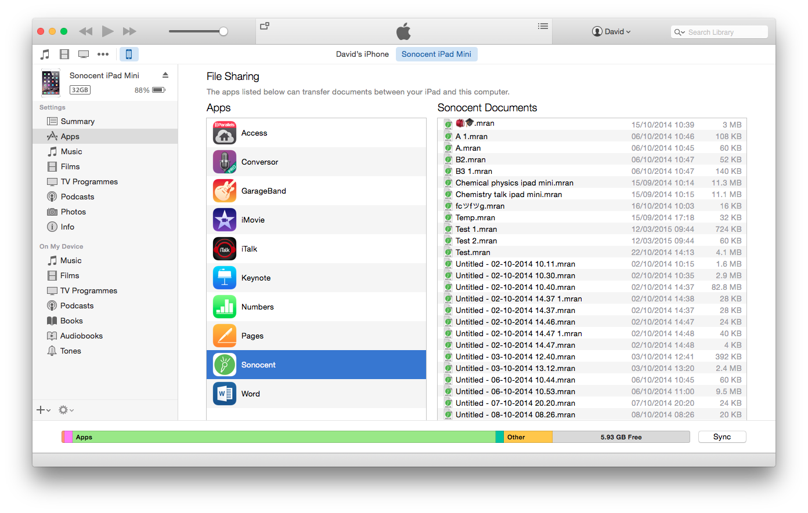
Task: Open Books under On My Device
Action: coord(105,321)
